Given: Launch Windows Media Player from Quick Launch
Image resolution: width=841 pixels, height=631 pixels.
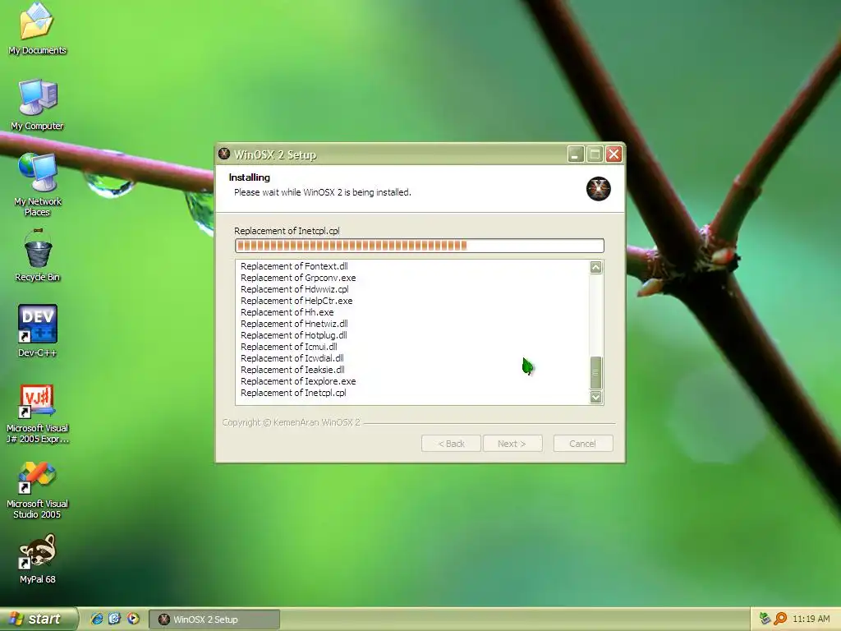Looking at the screenshot, I should click(133, 619).
